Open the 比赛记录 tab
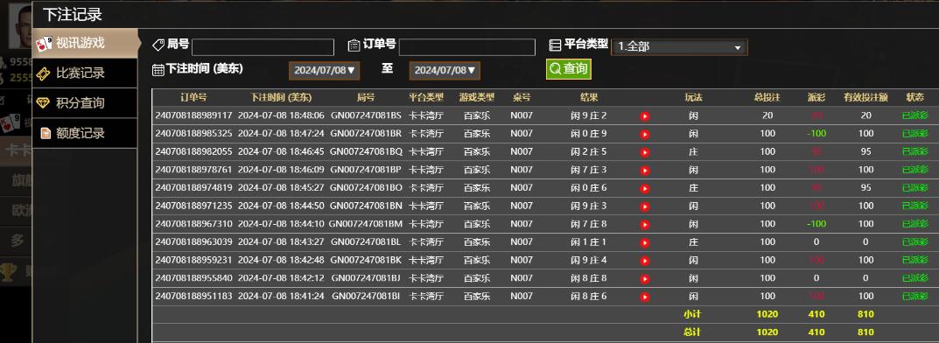The width and height of the screenshot is (939, 343). (84, 73)
